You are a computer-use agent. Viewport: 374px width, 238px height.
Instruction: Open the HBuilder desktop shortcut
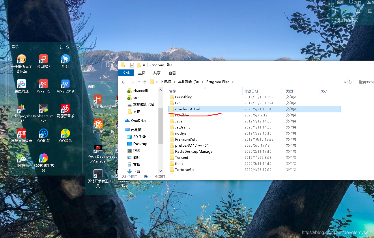pyautogui.click(x=98, y=102)
